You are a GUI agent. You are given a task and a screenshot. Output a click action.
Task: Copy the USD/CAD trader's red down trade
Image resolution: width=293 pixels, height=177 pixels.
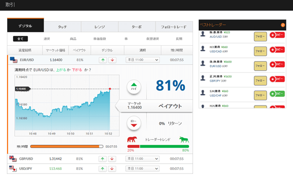[x=277, y=50]
